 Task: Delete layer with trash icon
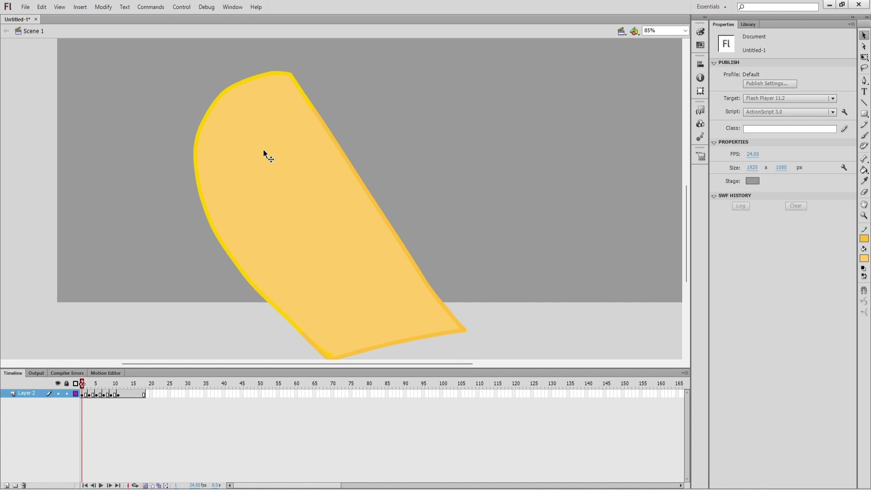point(24,485)
